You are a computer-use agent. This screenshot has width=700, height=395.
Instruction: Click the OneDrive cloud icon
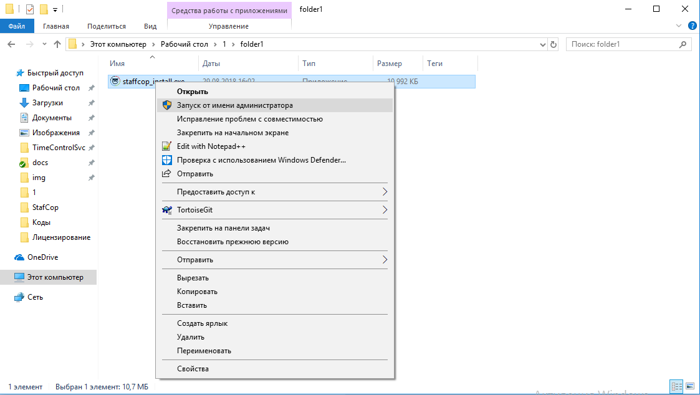pos(19,257)
